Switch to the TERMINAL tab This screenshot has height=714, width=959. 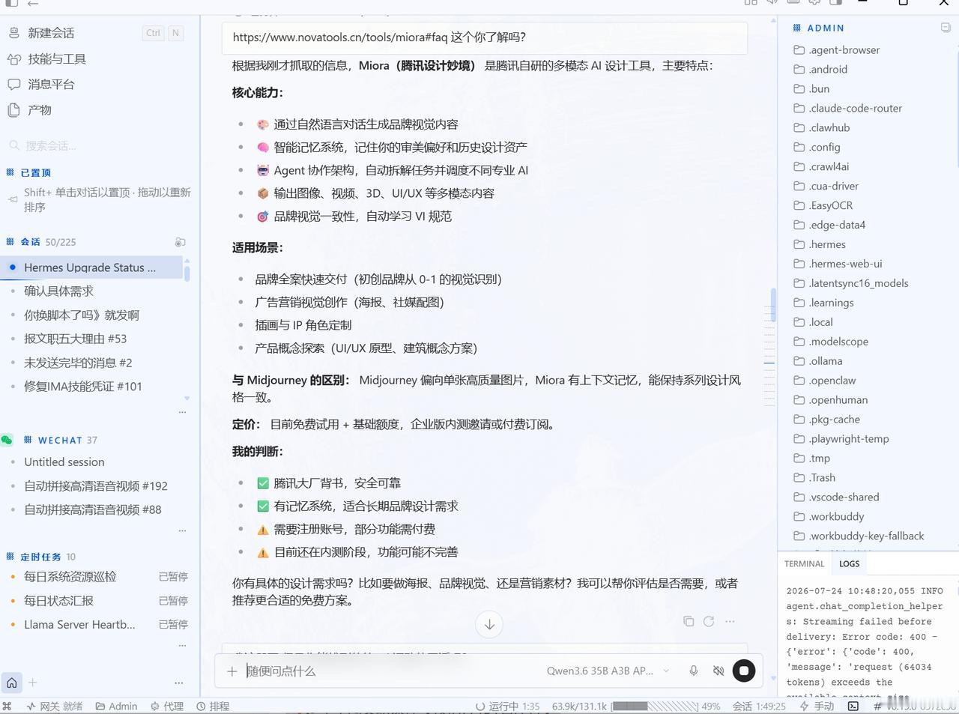point(804,563)
